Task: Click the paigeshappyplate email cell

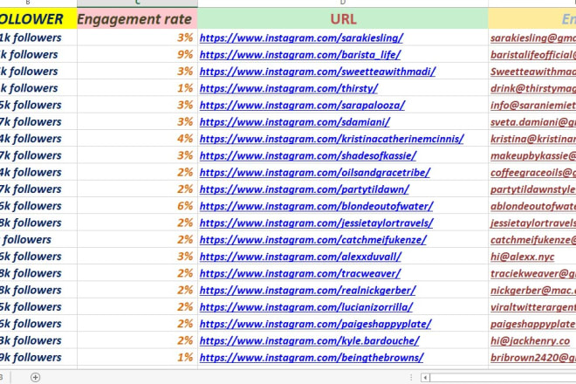Action: (533, 324)
